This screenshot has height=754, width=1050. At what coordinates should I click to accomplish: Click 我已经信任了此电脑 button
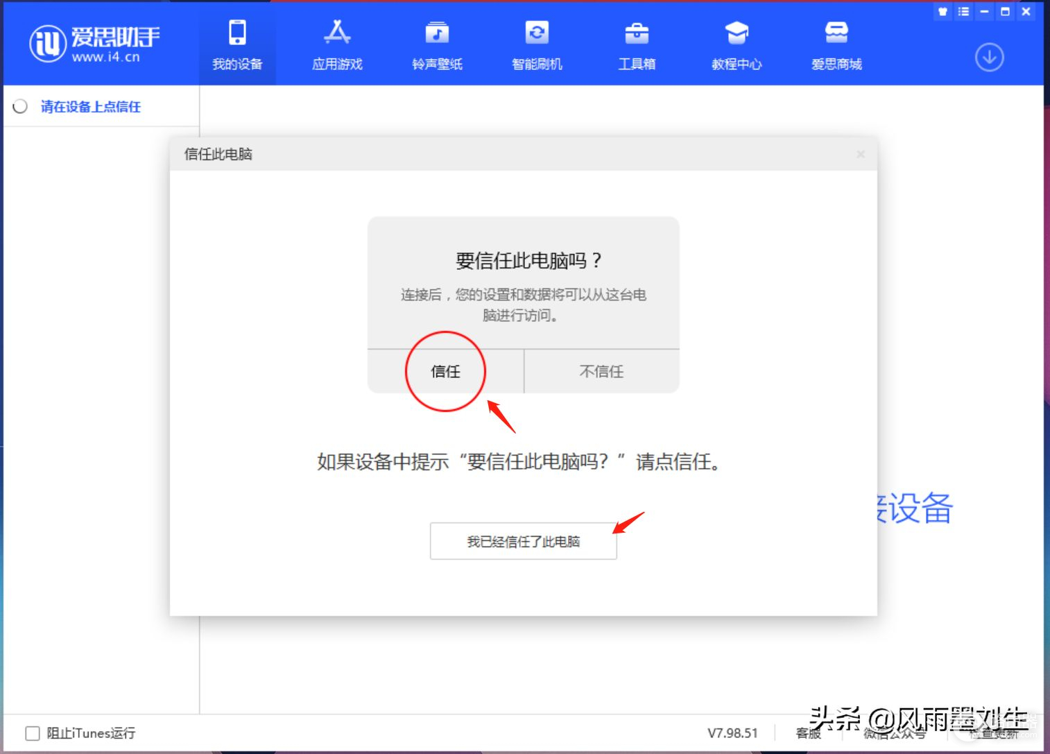pyautogui.click(x=523, y=541)
